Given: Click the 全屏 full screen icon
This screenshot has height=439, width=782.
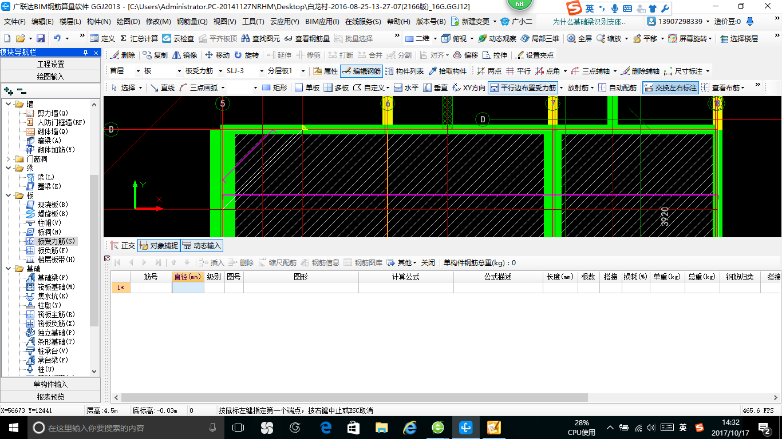Looking at the screenshot, I should [x=579, y=38].
